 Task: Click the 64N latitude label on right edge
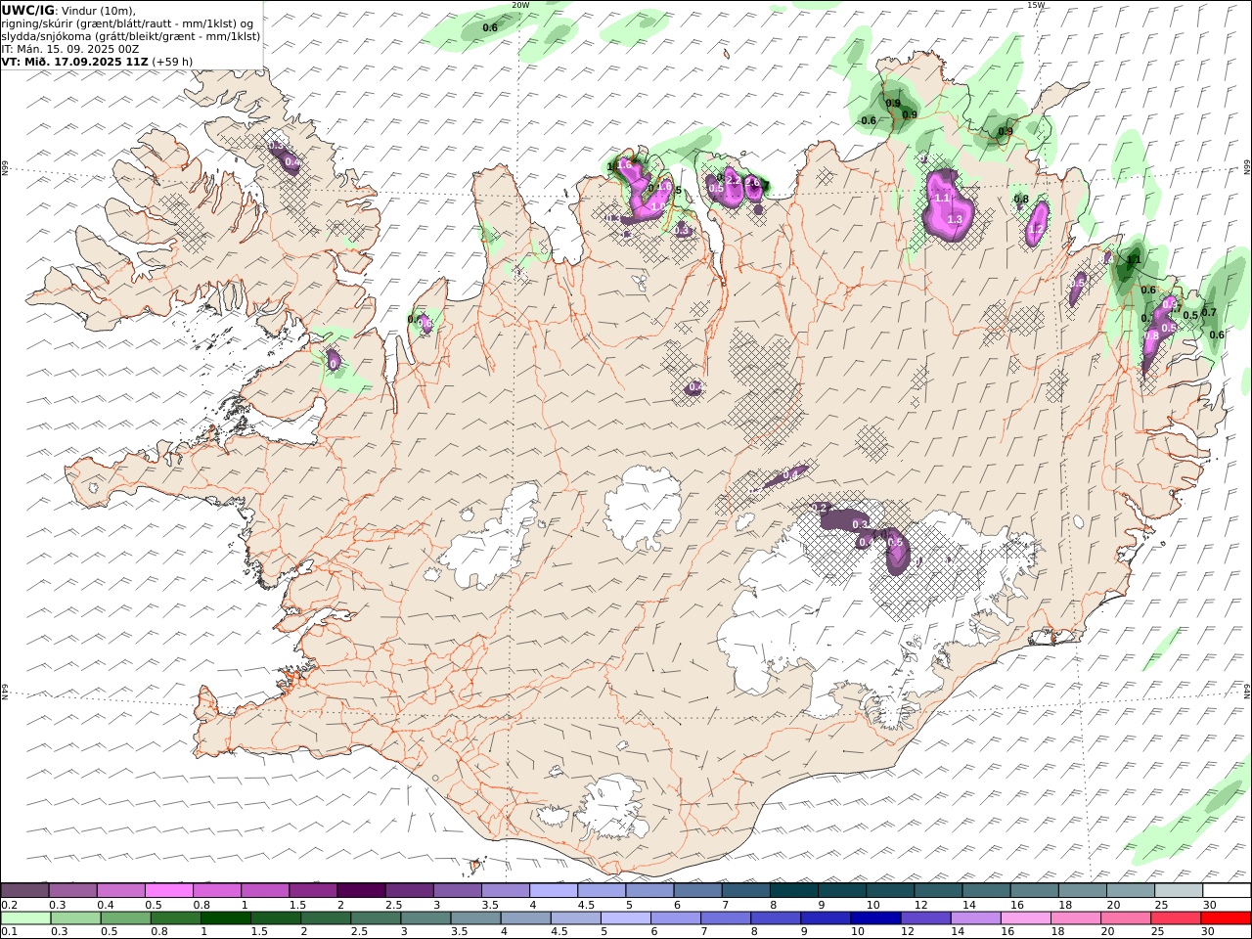[1247, 692]
